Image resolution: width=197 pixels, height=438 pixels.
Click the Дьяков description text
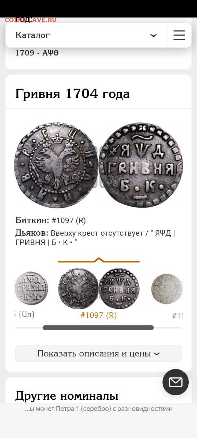(x=95, y=238)
